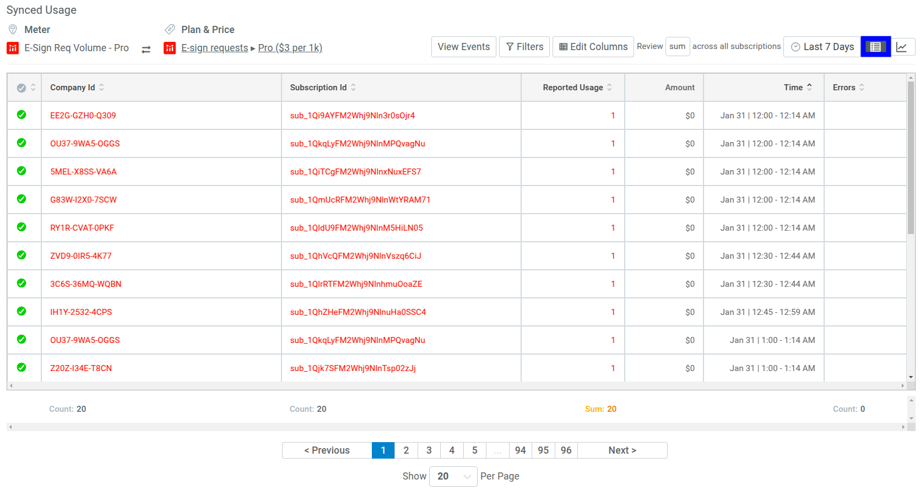This screenshot has height=490, width=920.
Task: Sort by the status column arrows
Action: (33, 88)
